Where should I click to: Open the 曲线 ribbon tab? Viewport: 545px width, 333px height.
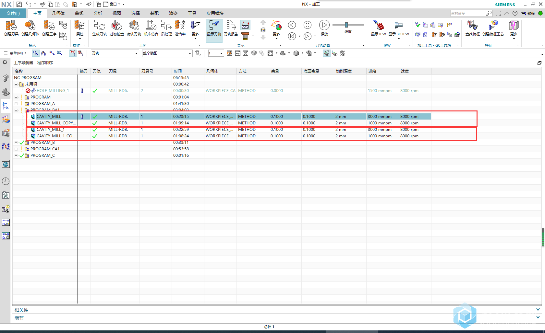(x=79, y=13)
